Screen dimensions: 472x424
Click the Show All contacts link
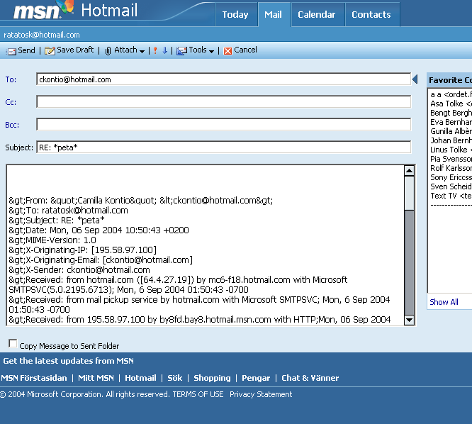tap(444, 302)
